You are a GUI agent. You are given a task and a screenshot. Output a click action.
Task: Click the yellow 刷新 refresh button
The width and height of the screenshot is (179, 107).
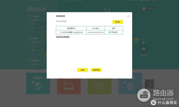pyautogui.click(x=118, y=22)
